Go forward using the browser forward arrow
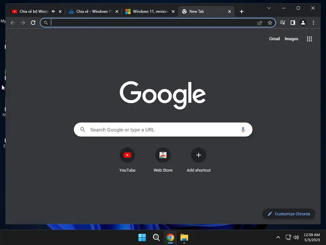This screenshot has width=326, height=245. pyautogui.click(x=23, y=23)
